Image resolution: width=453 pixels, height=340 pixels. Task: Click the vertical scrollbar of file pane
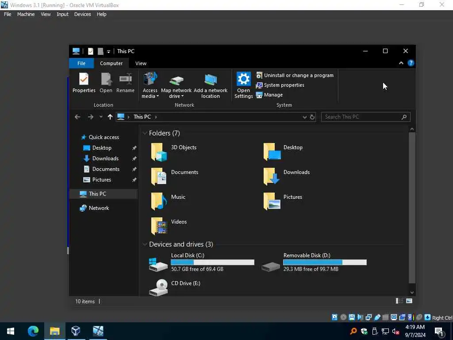pyautogui.click(x=412, y=208)
